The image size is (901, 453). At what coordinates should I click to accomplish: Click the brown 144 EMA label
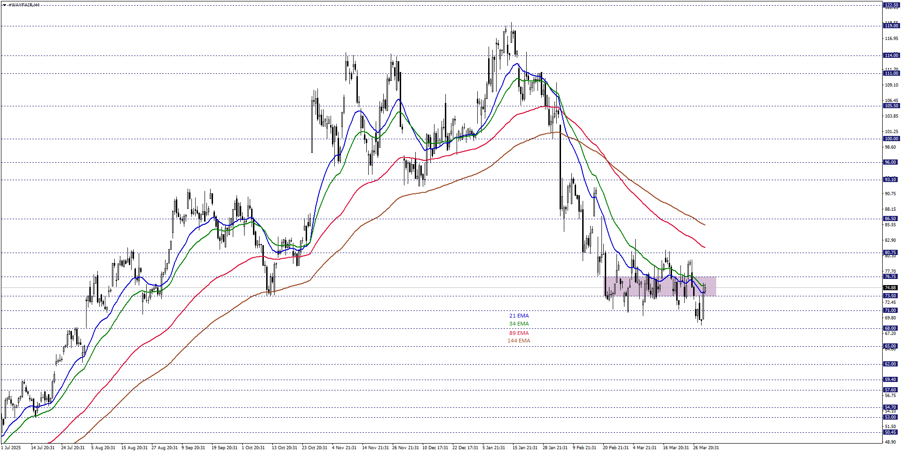tap(519, 341)
